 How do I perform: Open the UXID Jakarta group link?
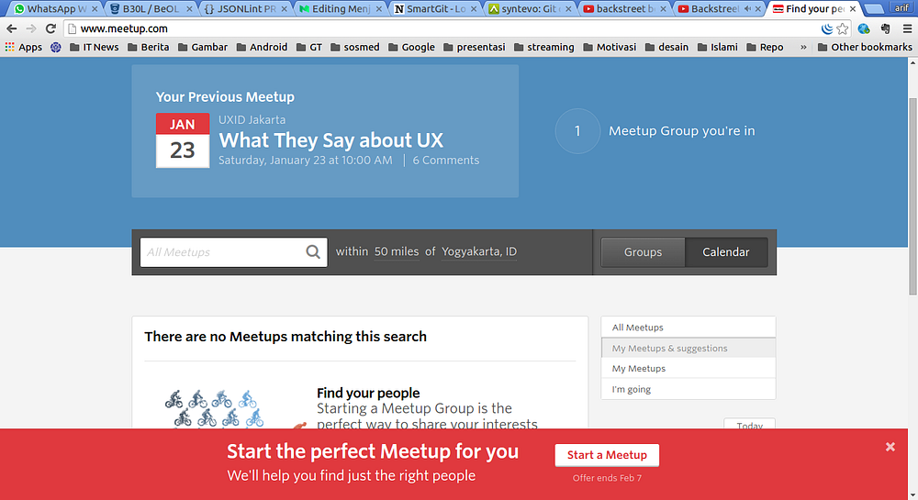(252, 120)
